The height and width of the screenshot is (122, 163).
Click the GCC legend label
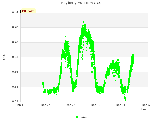tap(84, 117)
